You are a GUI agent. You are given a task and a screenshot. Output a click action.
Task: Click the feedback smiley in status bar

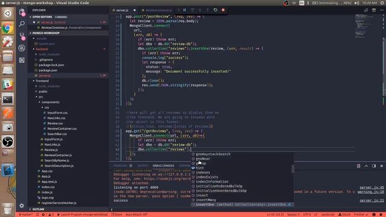tap(374, 215)
